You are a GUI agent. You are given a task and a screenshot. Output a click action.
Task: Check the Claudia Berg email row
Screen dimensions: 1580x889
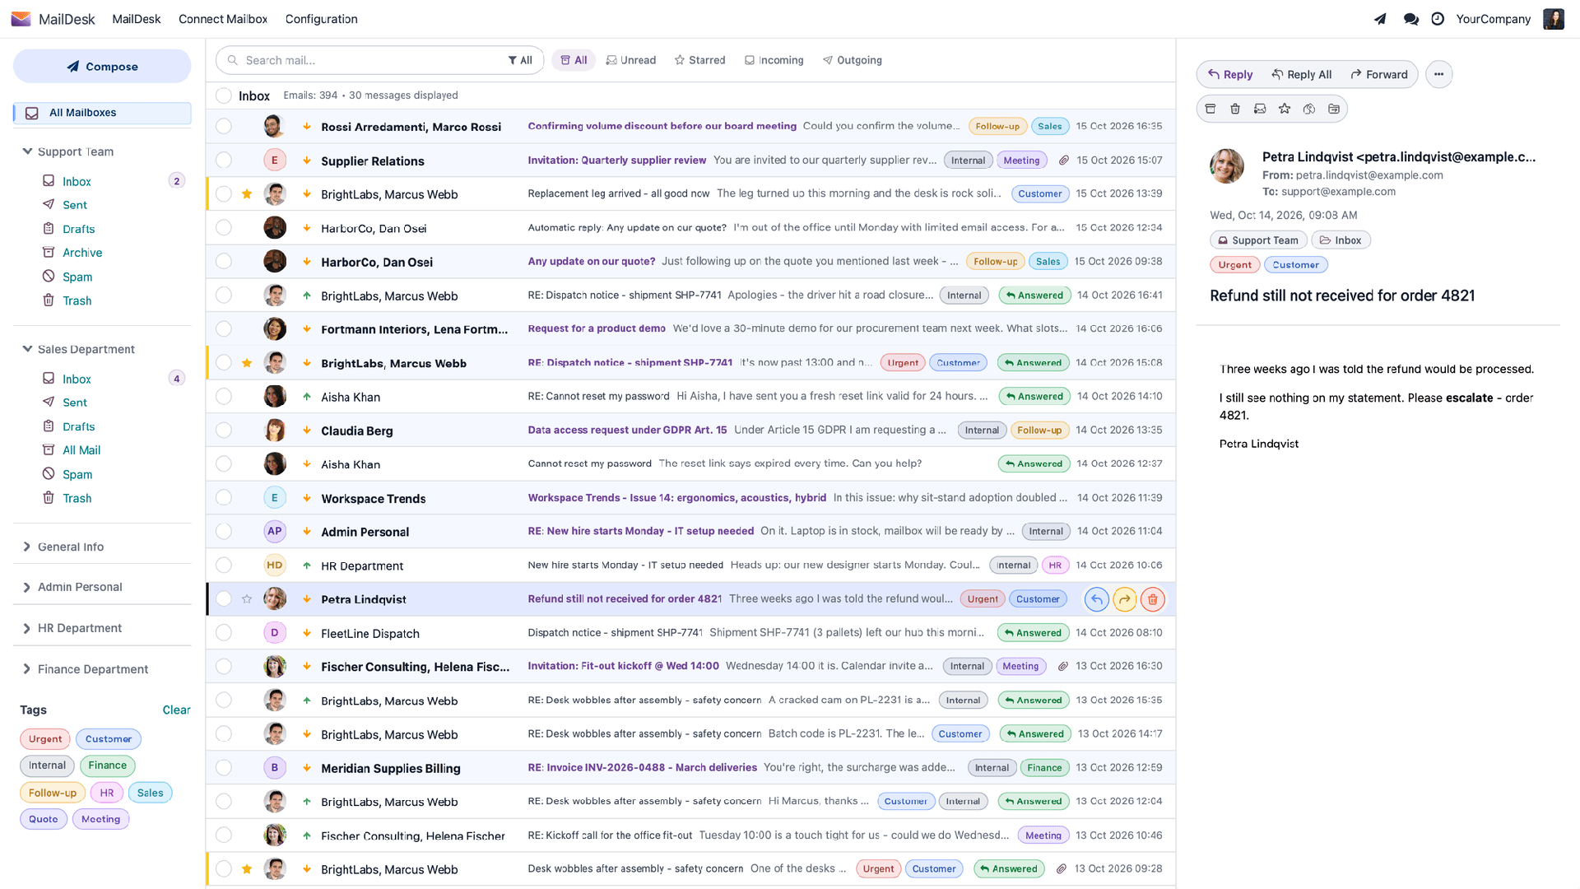pos(224,431)
